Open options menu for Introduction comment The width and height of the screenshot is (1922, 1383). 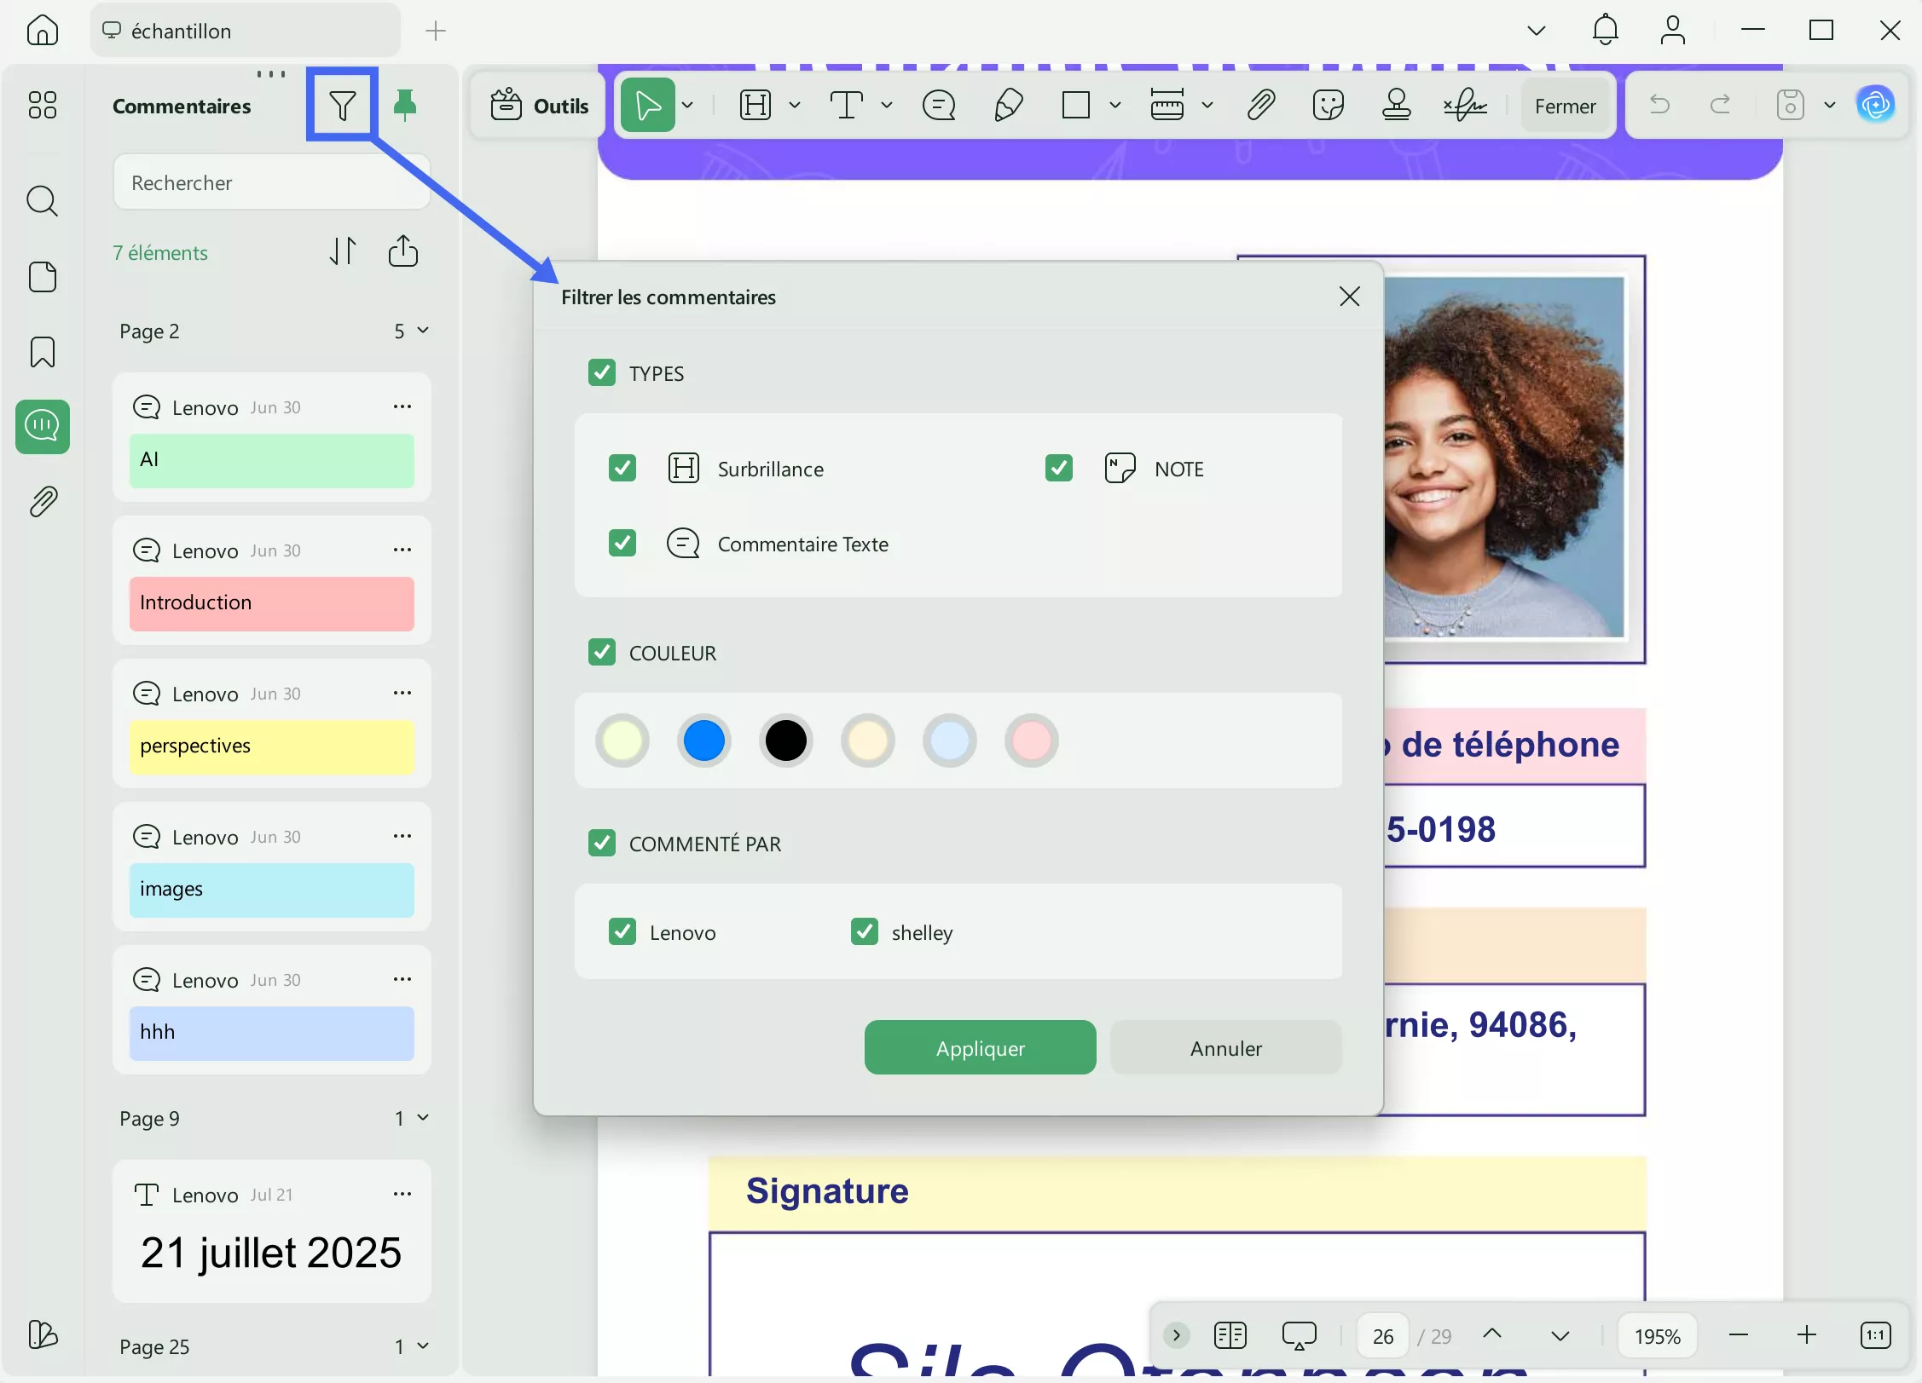point(402,550)
